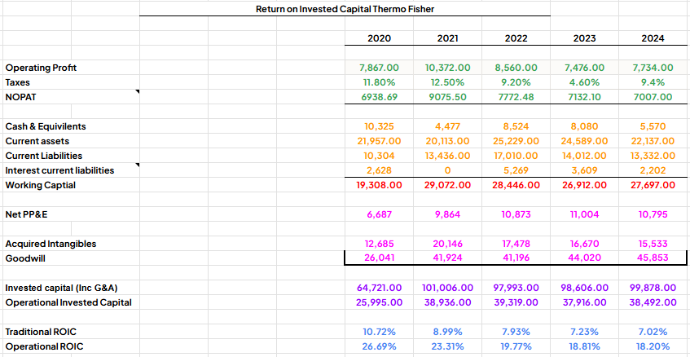Click the comment marker on NOPAT cell
The image size is (690, 357).
coord(137,91)
